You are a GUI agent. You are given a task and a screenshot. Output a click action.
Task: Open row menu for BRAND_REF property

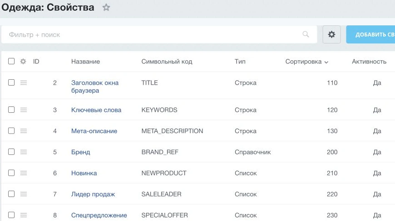coord(24,152)
